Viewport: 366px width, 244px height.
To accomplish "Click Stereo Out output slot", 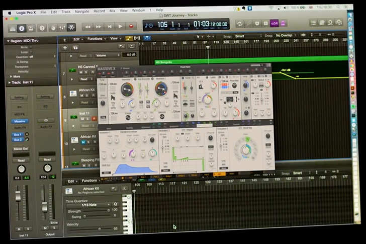I will point(21,149).
